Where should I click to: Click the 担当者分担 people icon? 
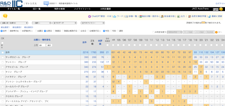162,17
